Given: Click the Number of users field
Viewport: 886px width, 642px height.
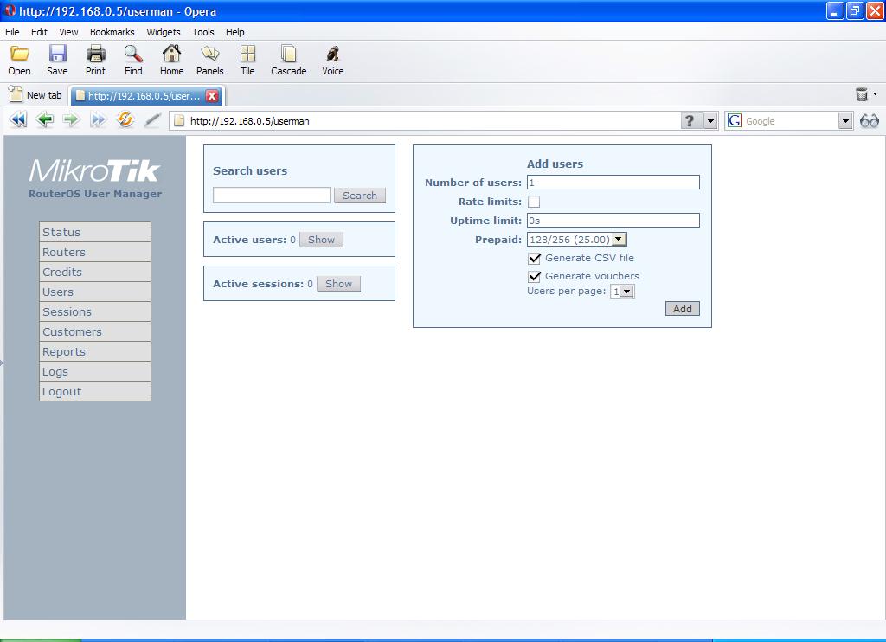Looking at the screenshot, I should (613, 182).
